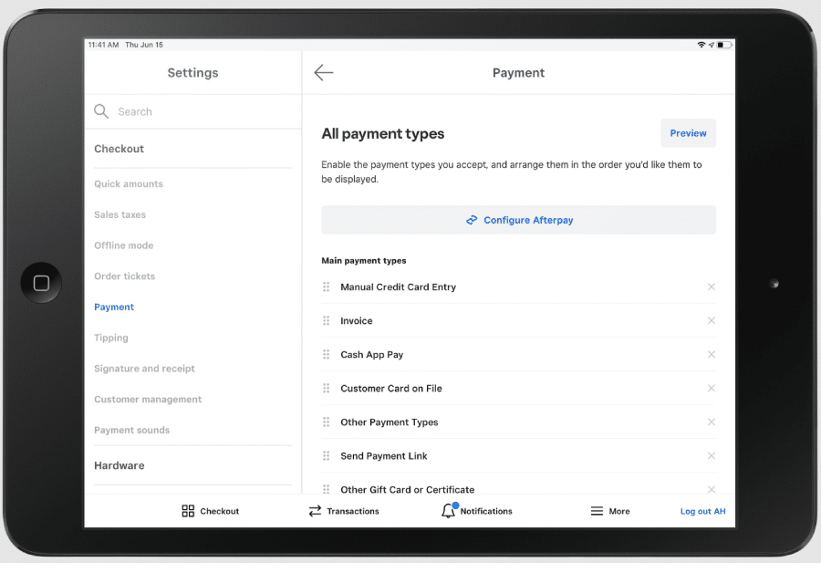Remove Send Payment Link from payment types
Viewport: 821px width, 563px height.
pyautogui.click(x=711, y=455)
